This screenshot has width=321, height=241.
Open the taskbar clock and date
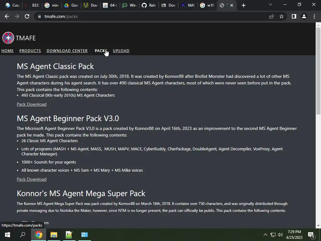pos(294,235)
